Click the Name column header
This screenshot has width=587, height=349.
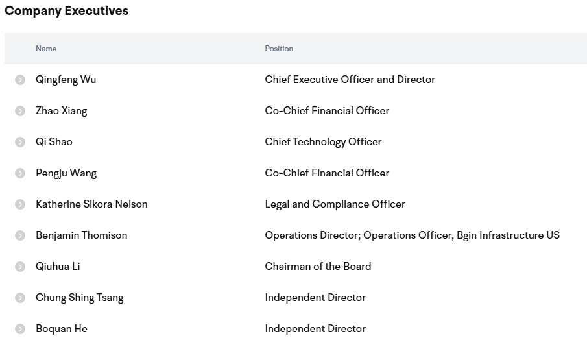click(46, 49)
